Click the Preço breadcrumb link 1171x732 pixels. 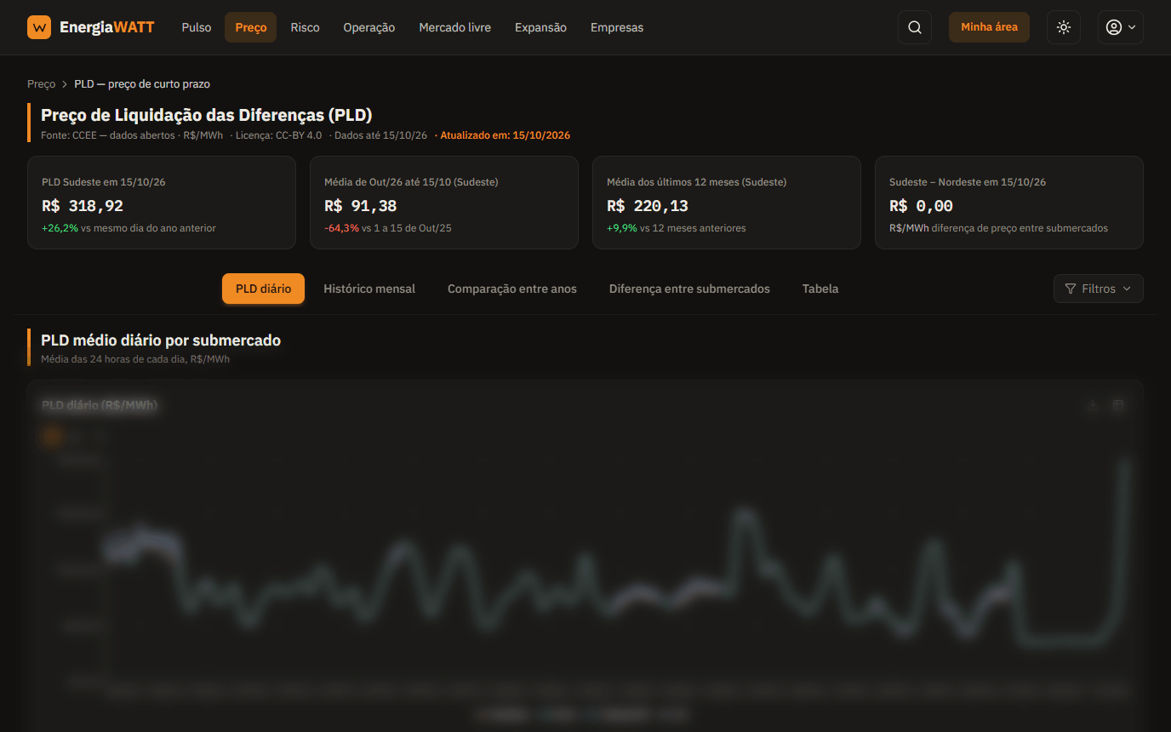pyautogui.click(x=41, y=84)
